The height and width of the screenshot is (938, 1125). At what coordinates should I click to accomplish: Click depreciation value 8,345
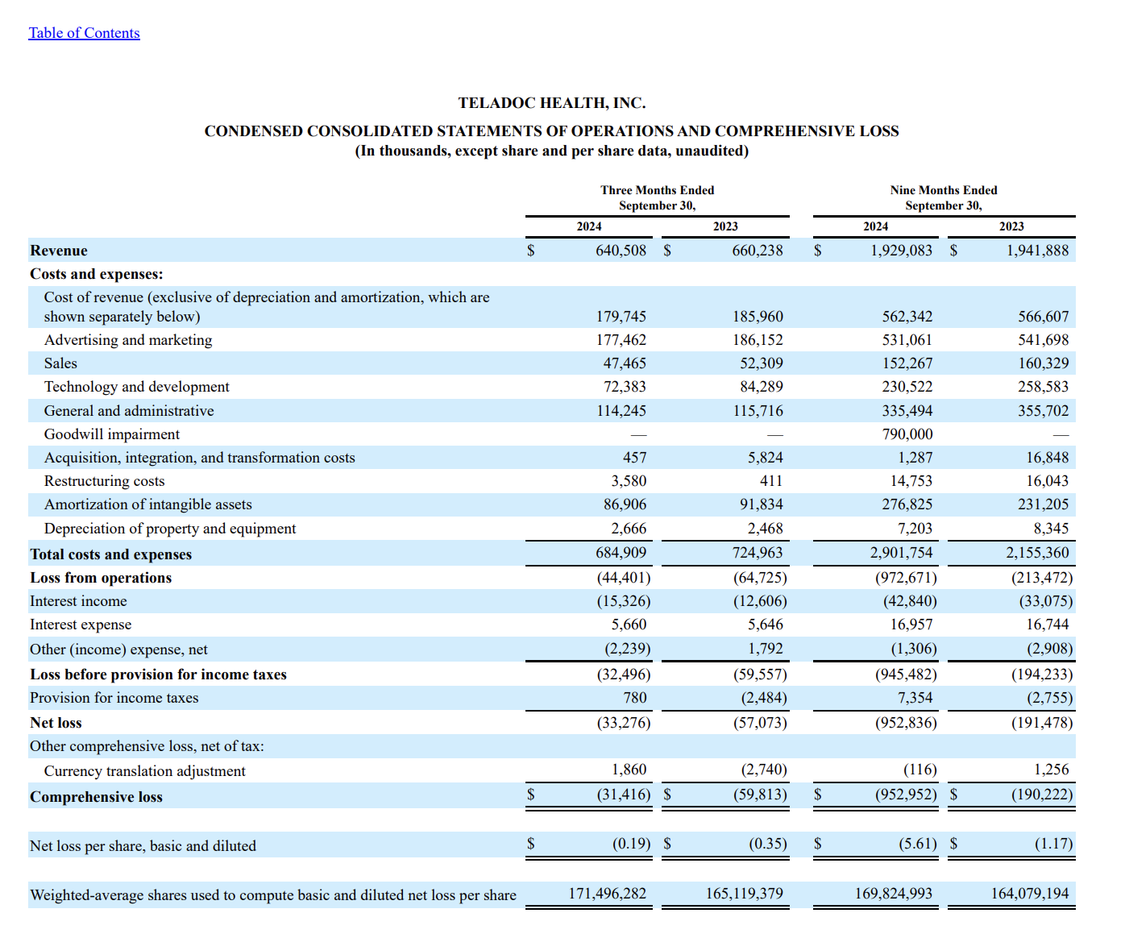click(1051, 529)
